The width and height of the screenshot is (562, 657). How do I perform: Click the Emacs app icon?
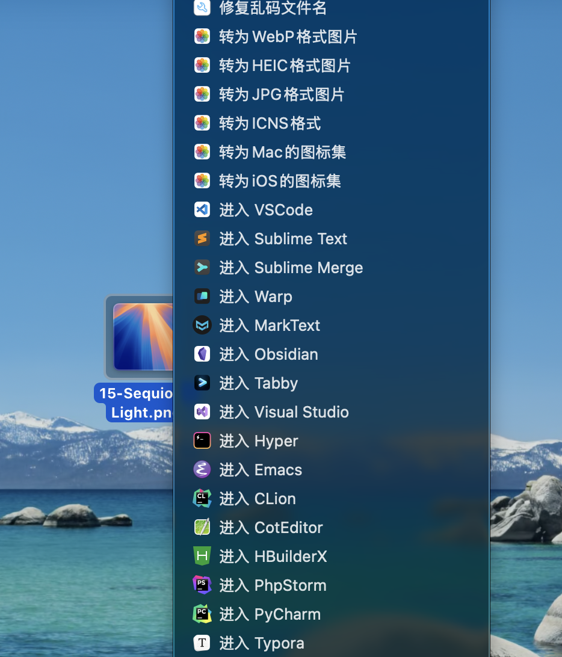coord(202,470)
